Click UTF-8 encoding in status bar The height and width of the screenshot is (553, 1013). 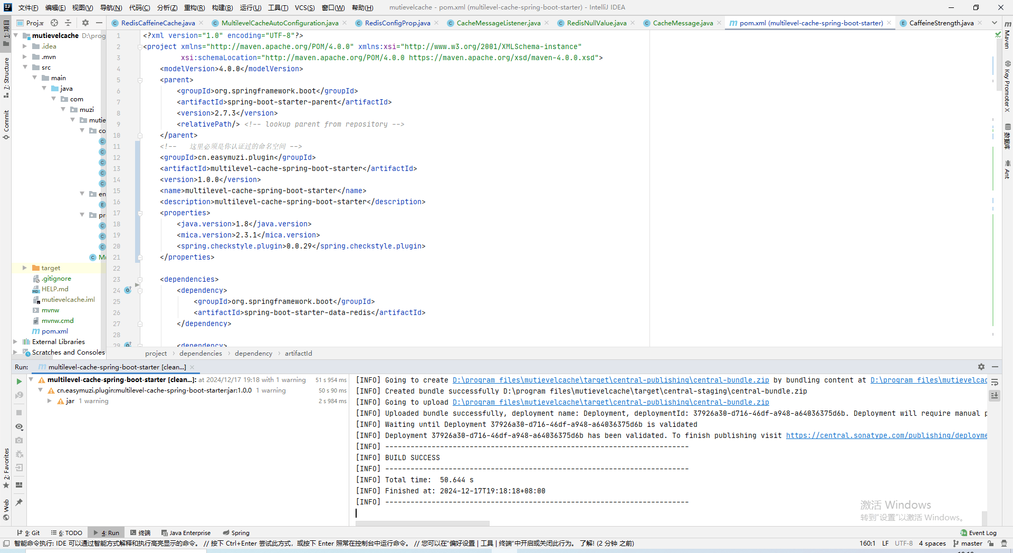coord(903,544)
